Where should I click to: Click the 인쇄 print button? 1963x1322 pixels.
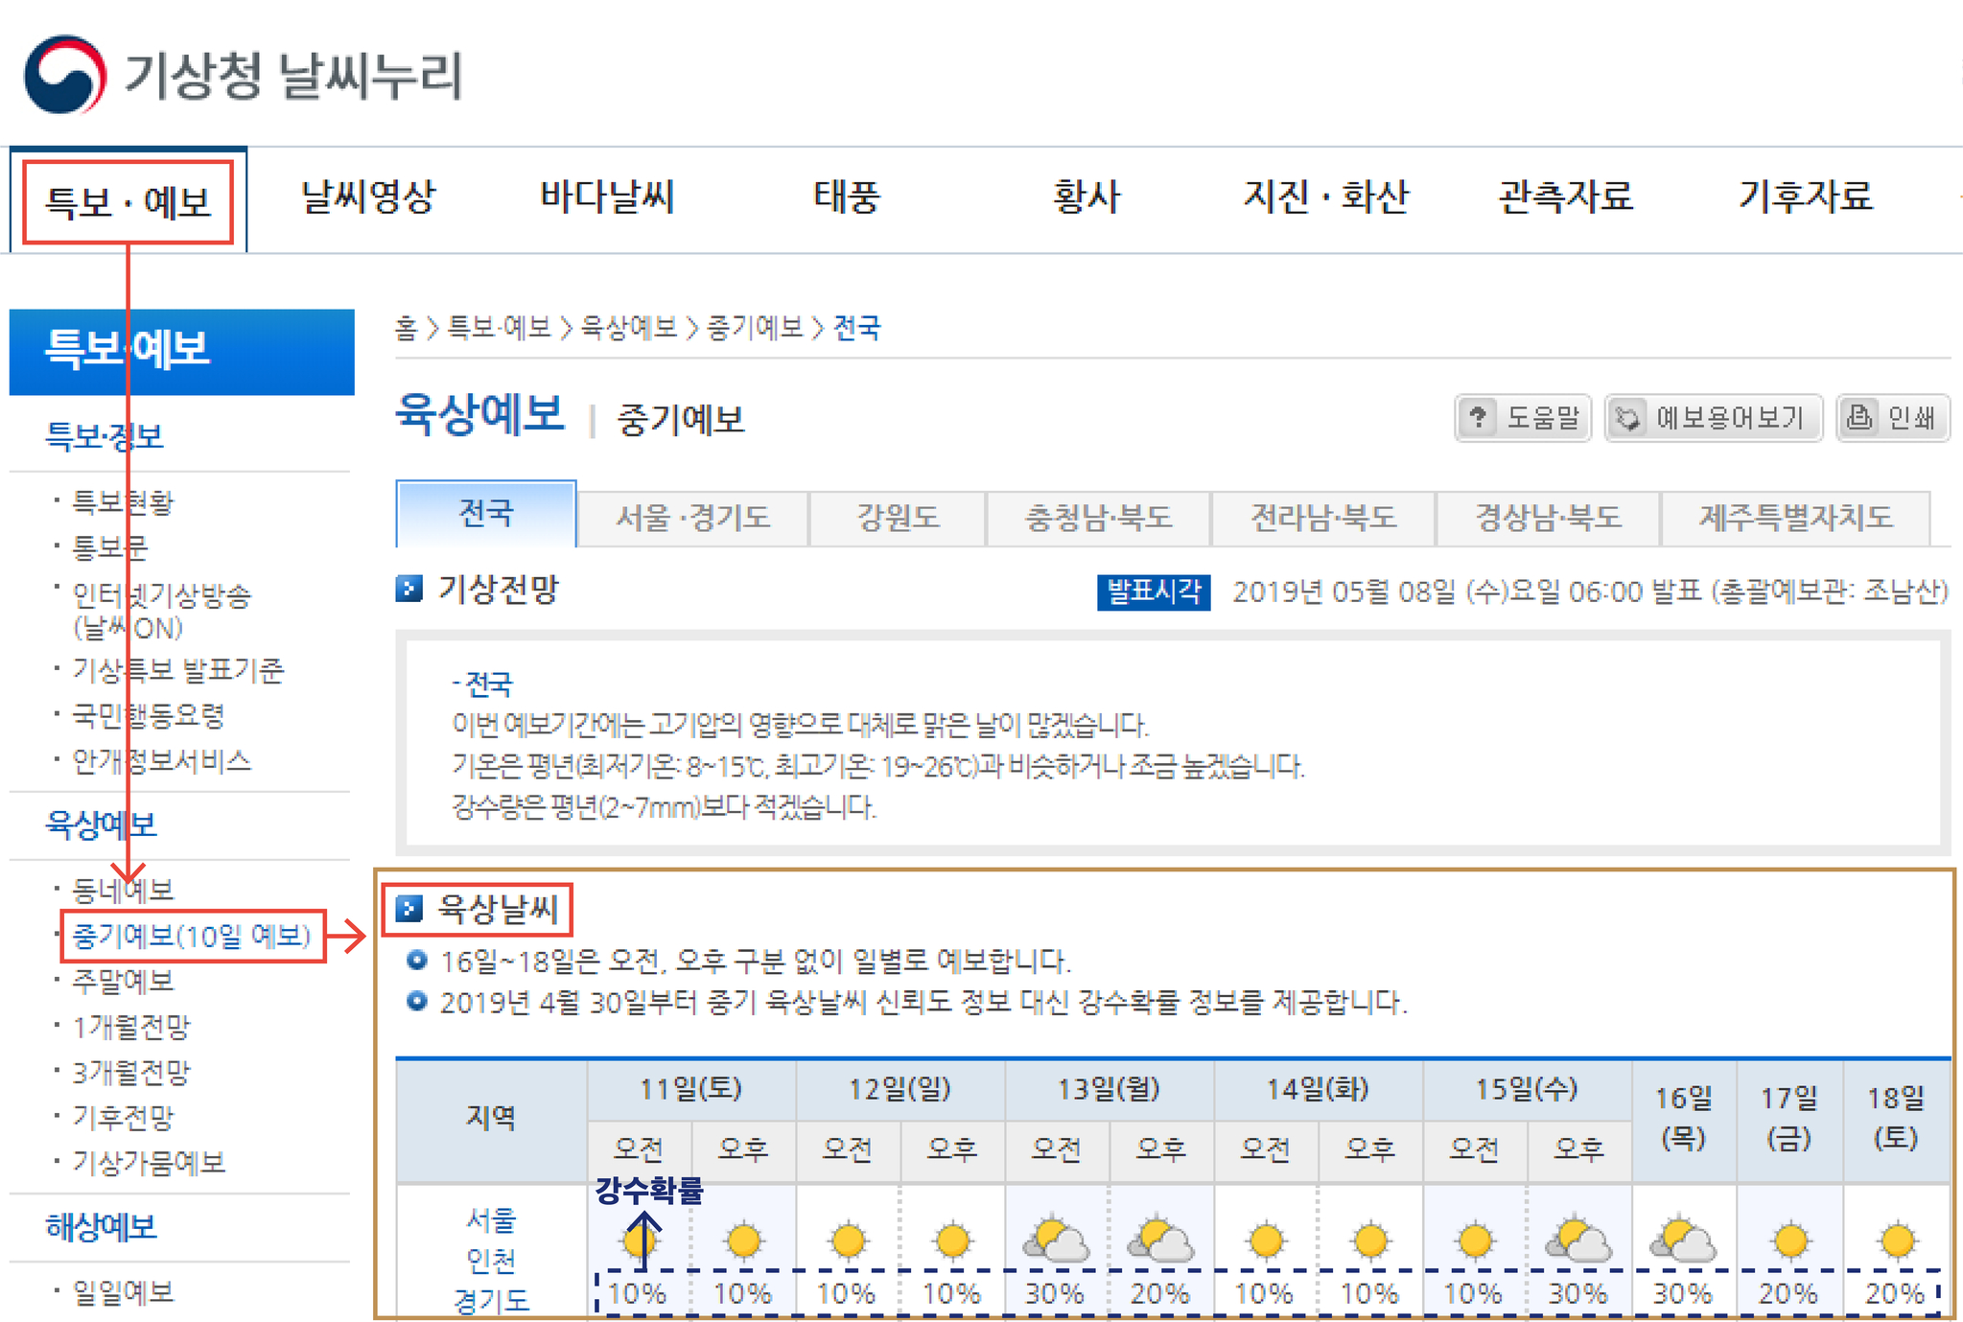coord(1892,418)
